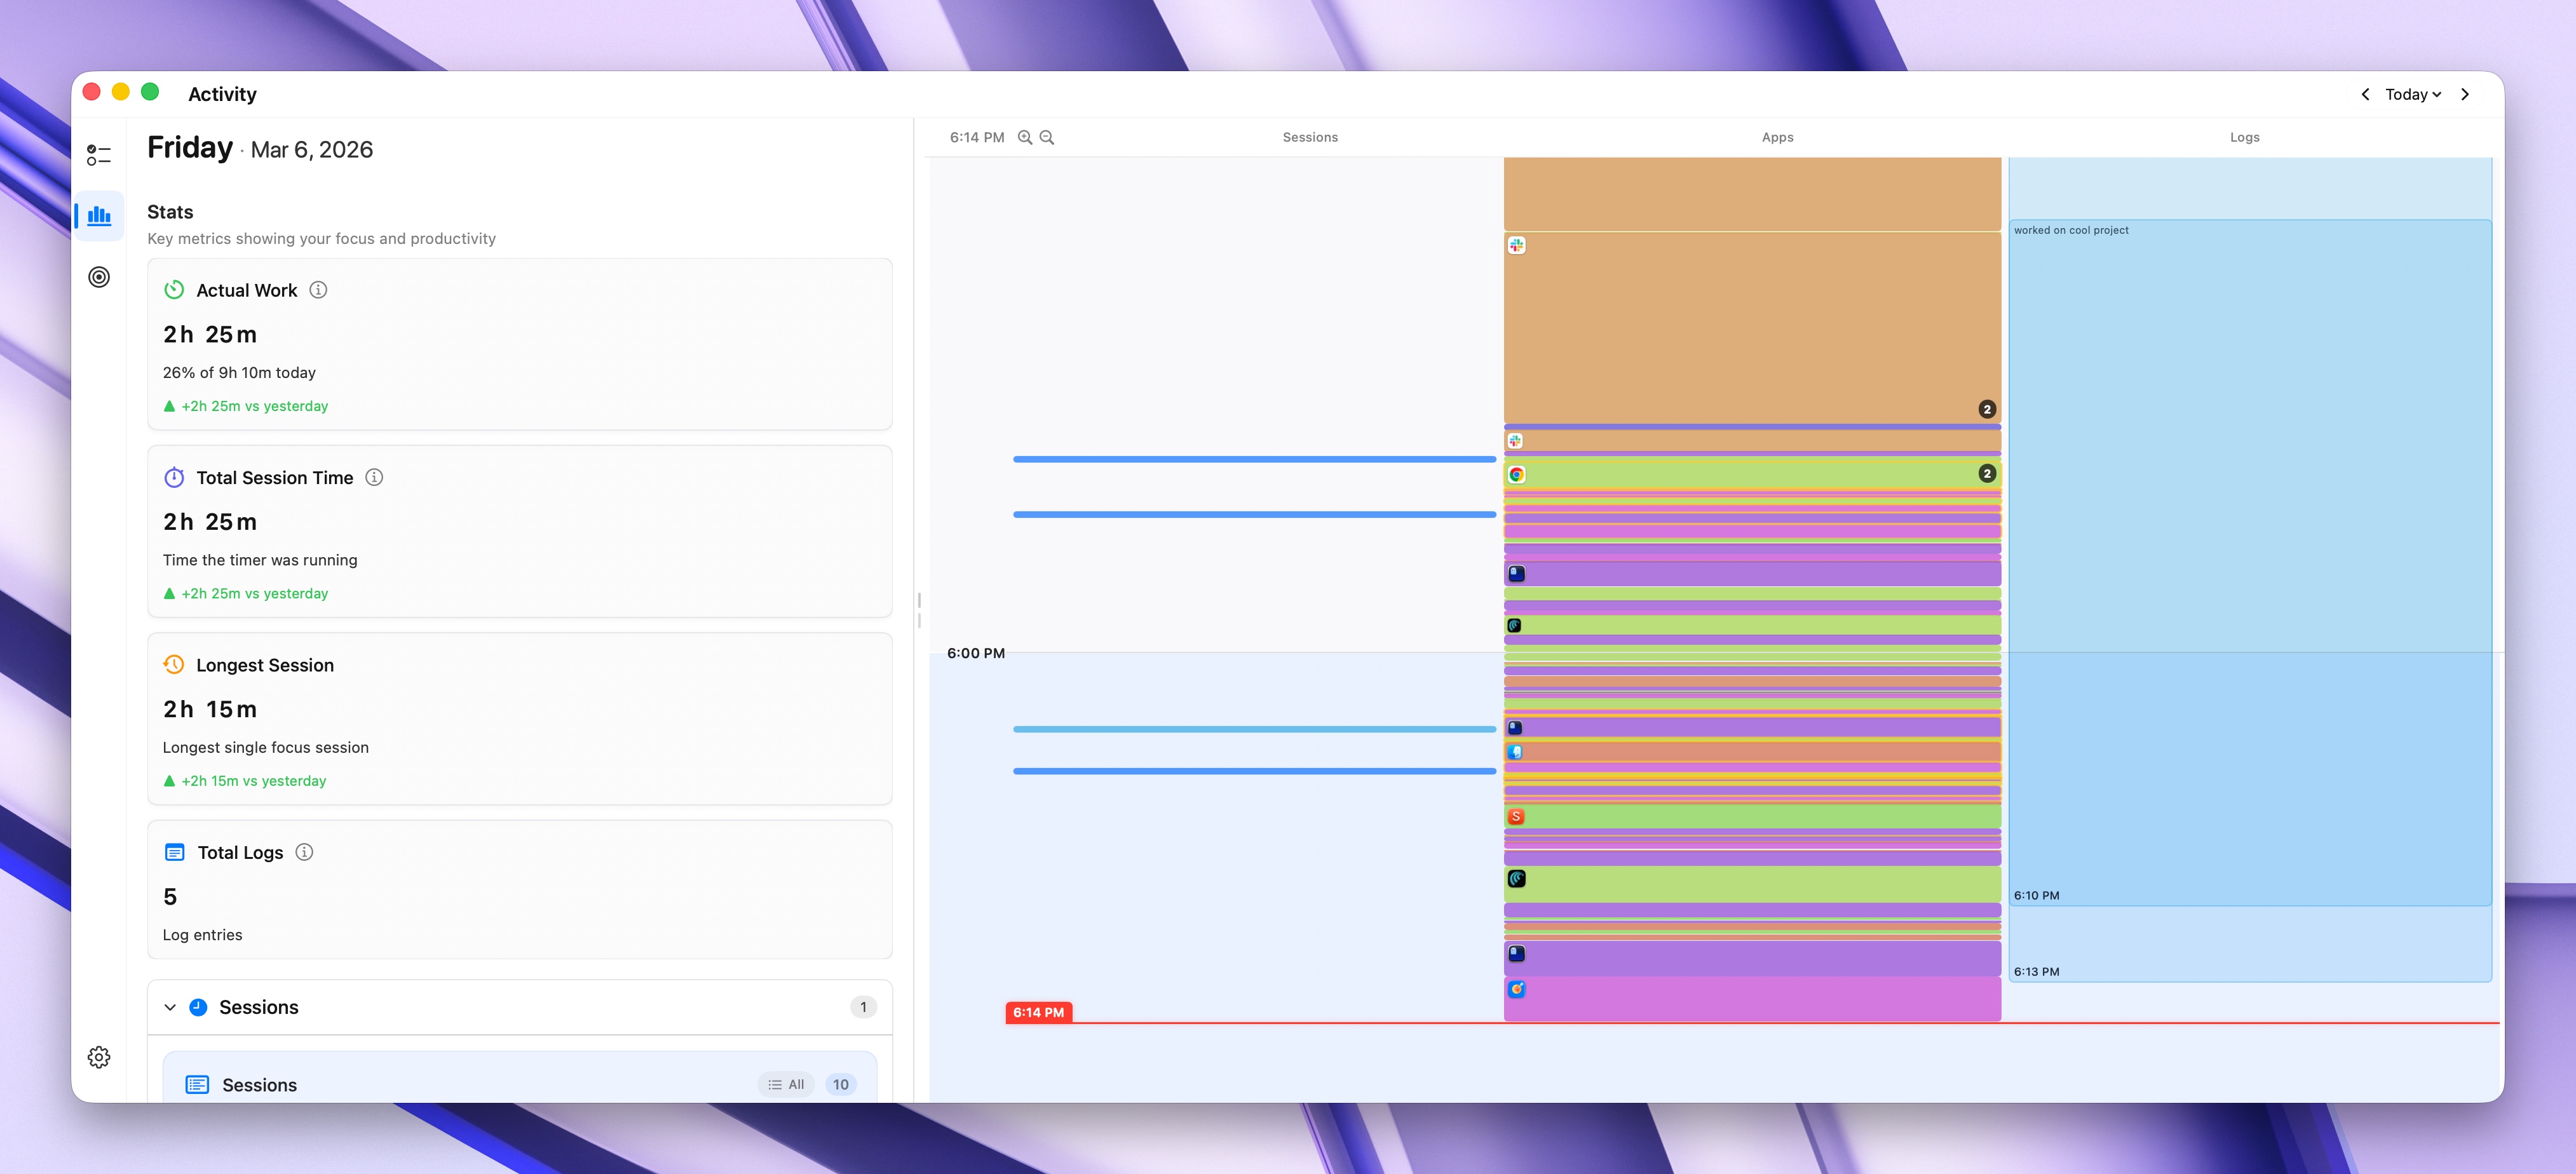Go to previous day with left arrow

2365,94
